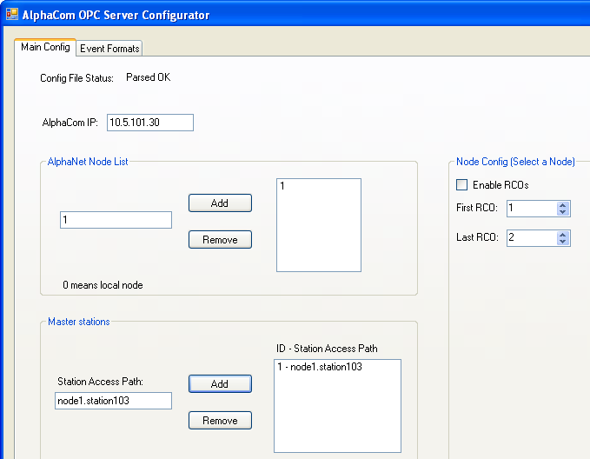
Task: Click Add under Master stations
Action: 220,383
